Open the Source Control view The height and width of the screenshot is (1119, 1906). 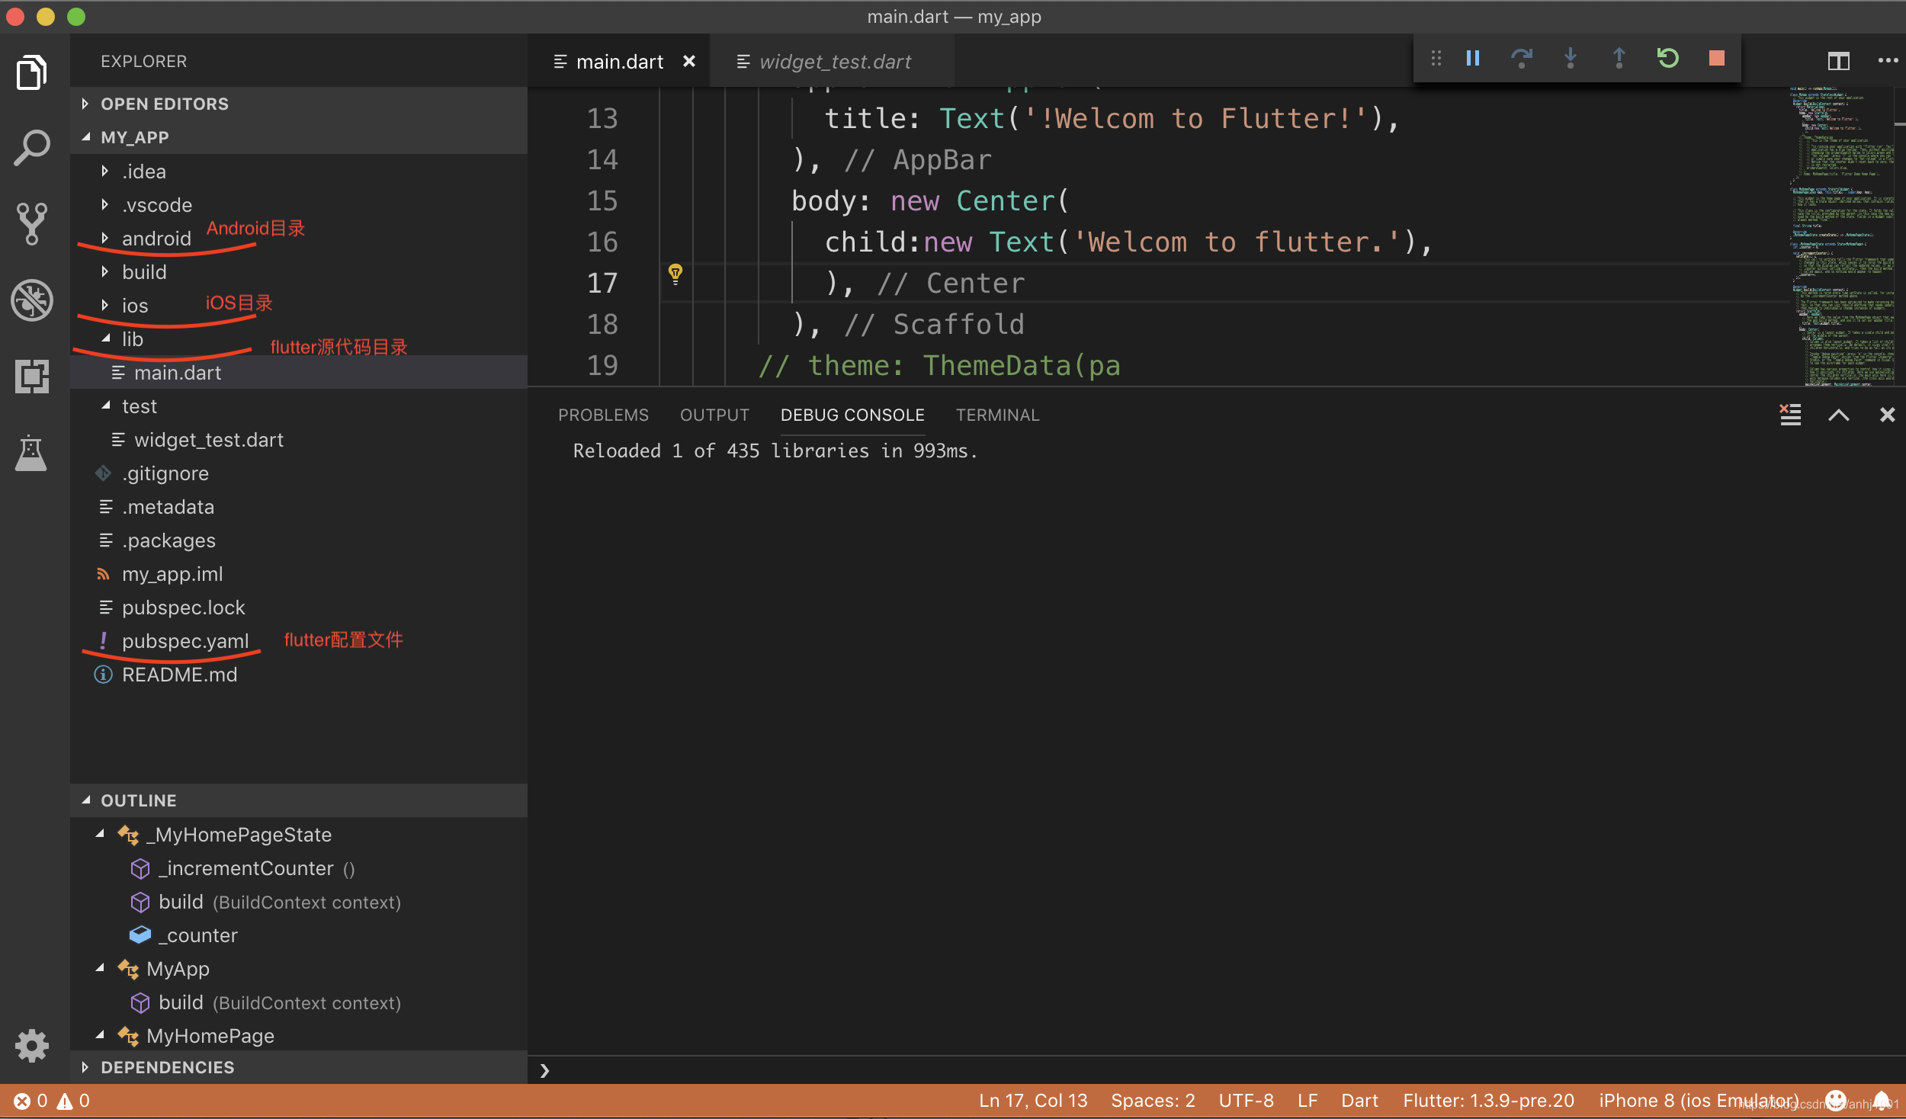coord(32,223)
